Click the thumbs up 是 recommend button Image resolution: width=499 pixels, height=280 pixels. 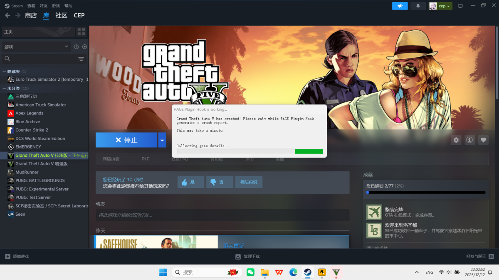[x=190, y=182]
